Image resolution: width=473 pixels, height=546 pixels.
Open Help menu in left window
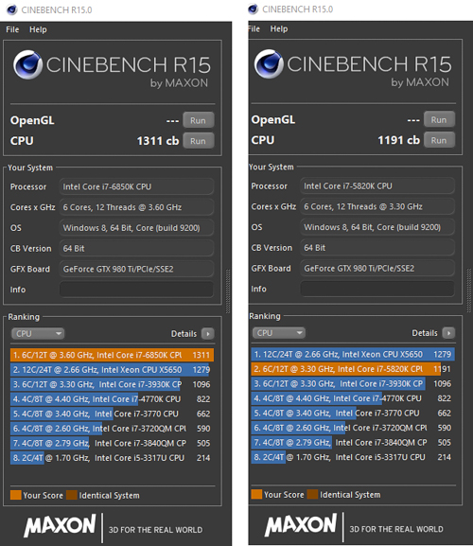pos(38,29)
